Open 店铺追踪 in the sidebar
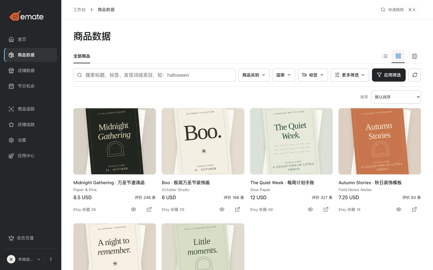This screenshot has height=270, width=433. [31, 124]
